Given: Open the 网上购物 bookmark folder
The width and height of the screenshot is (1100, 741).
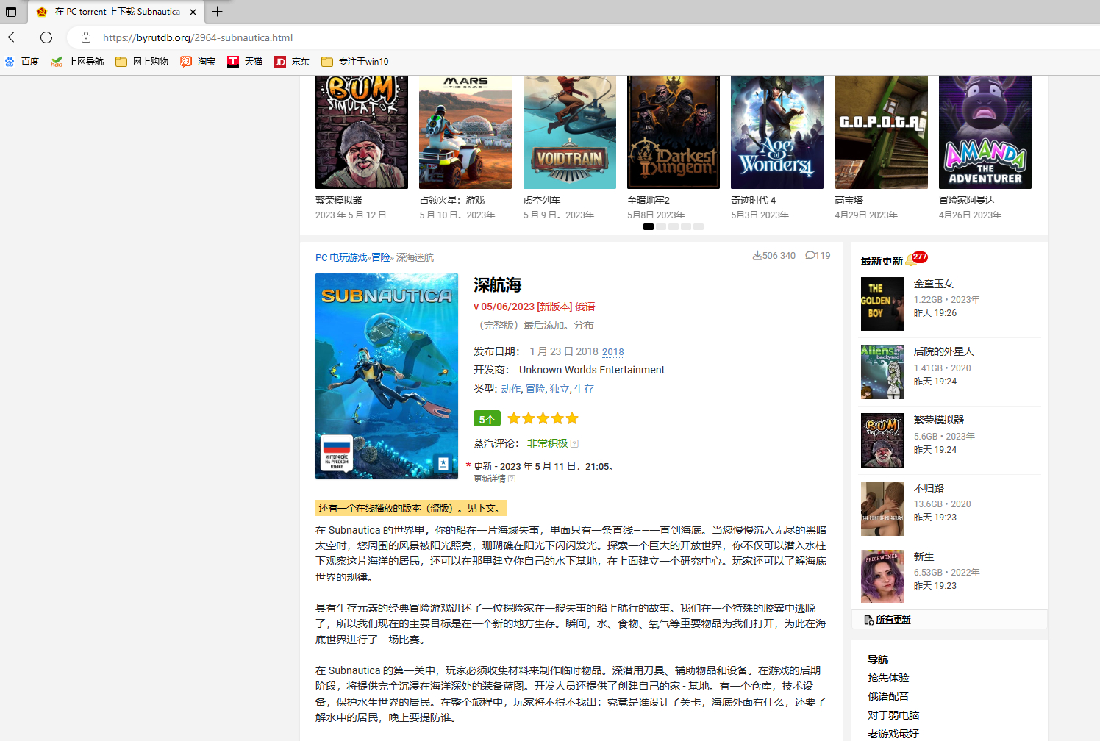Looking at the screenshot, I should pyautogui.click(x=142, y=62).
